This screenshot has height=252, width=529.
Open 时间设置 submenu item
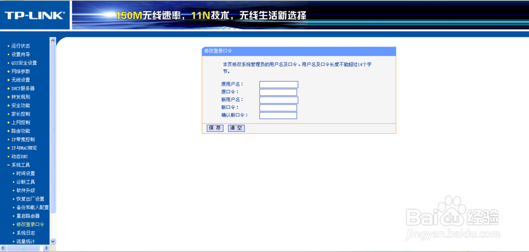pos(25,173)
